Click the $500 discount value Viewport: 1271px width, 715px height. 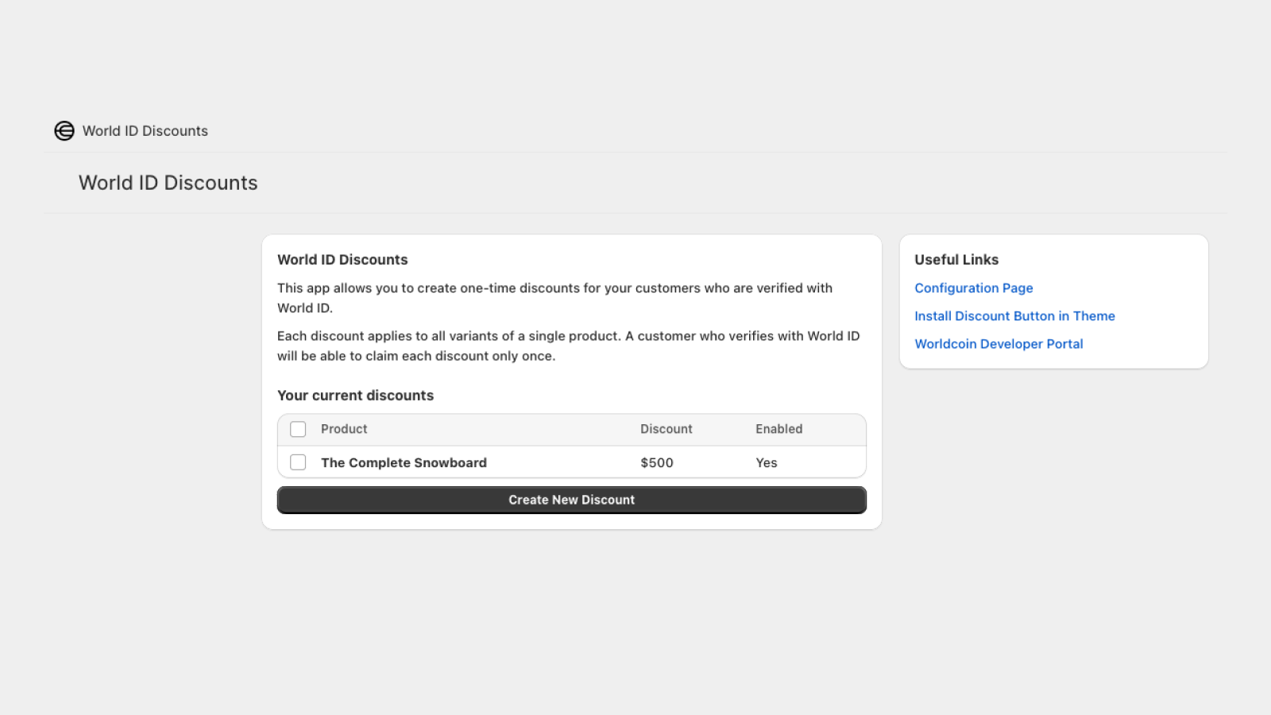[657, 462]
